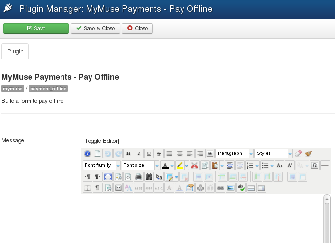Click the editor scrollbar up arrow

tap(327, 199)
